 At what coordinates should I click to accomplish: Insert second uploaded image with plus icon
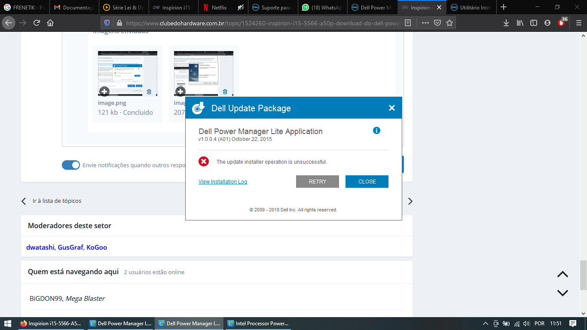point(180,92)
